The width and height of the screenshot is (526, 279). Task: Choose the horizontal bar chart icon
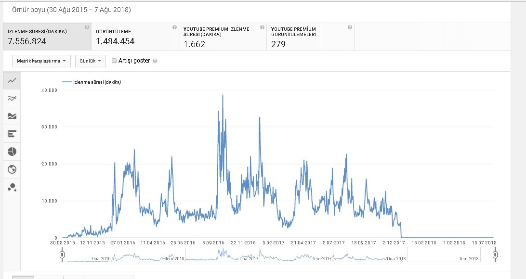[x=12, y=134]
